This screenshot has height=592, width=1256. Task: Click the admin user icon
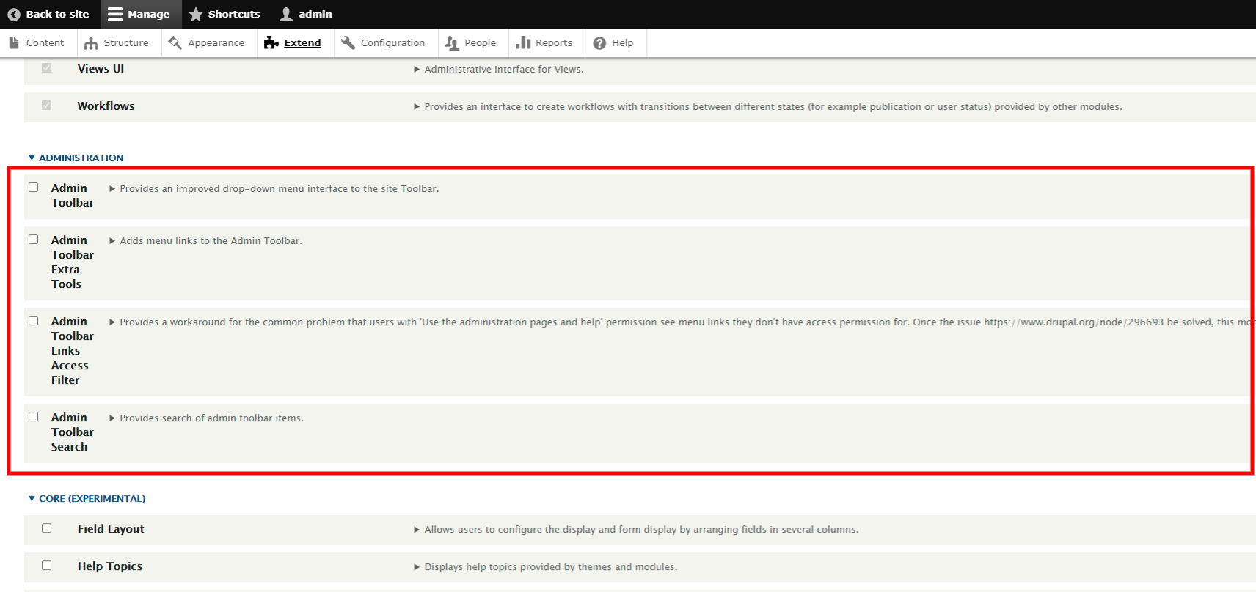tap(286, 14)
